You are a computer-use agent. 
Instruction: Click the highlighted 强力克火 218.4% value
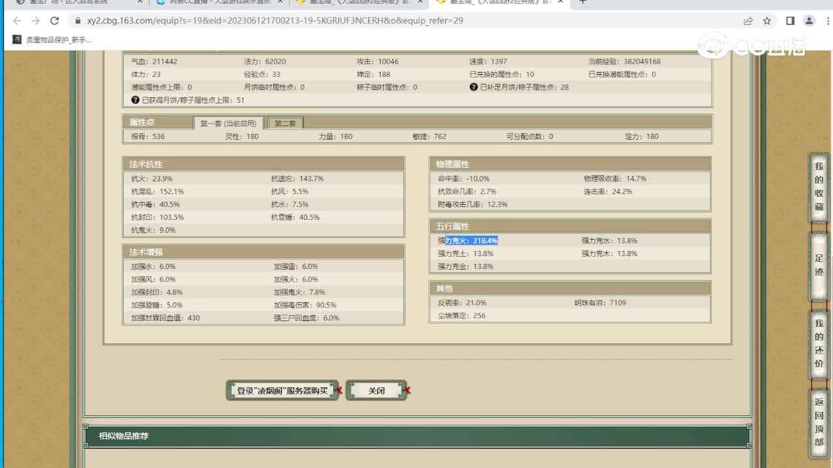468,240
